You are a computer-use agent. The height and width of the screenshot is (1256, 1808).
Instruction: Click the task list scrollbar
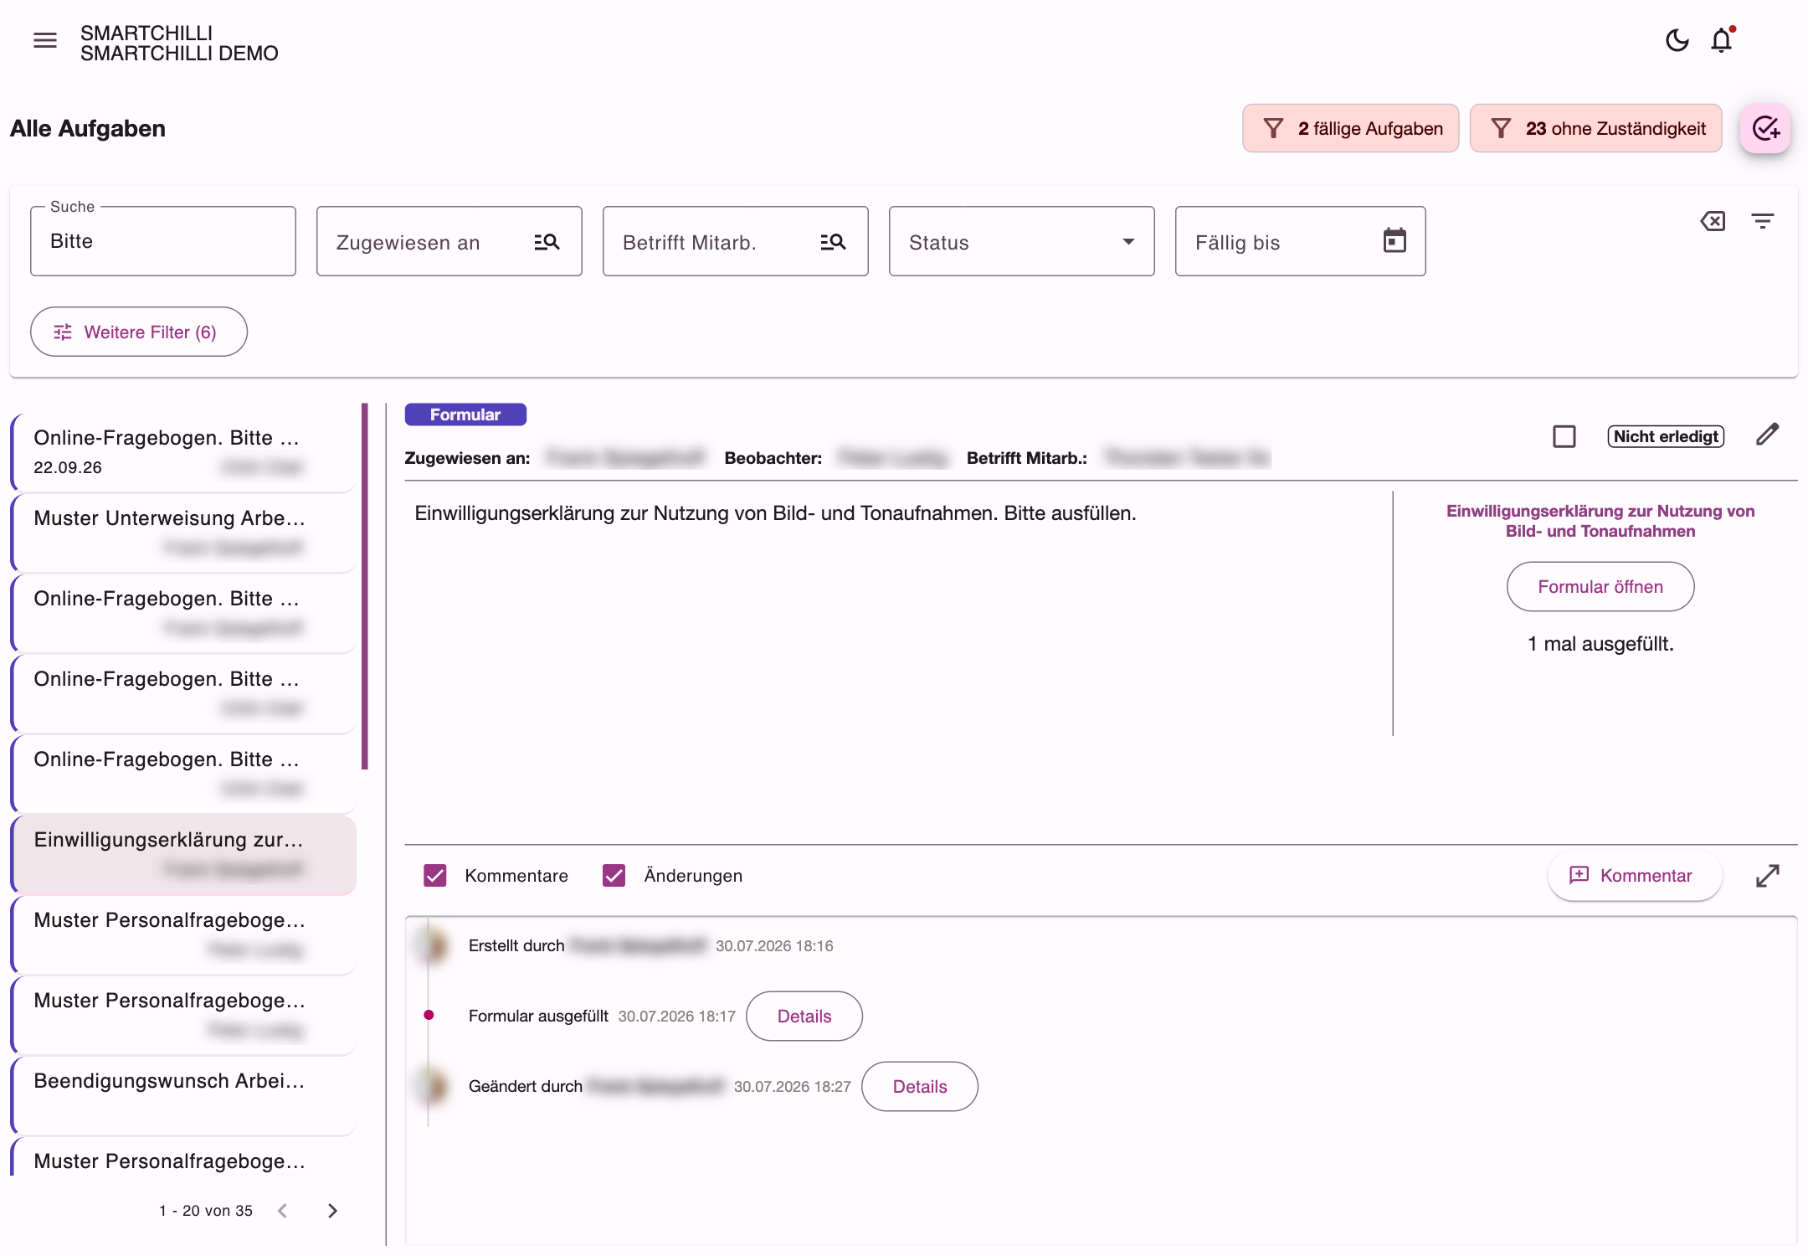pyautogui.click(x=365, y=586)
